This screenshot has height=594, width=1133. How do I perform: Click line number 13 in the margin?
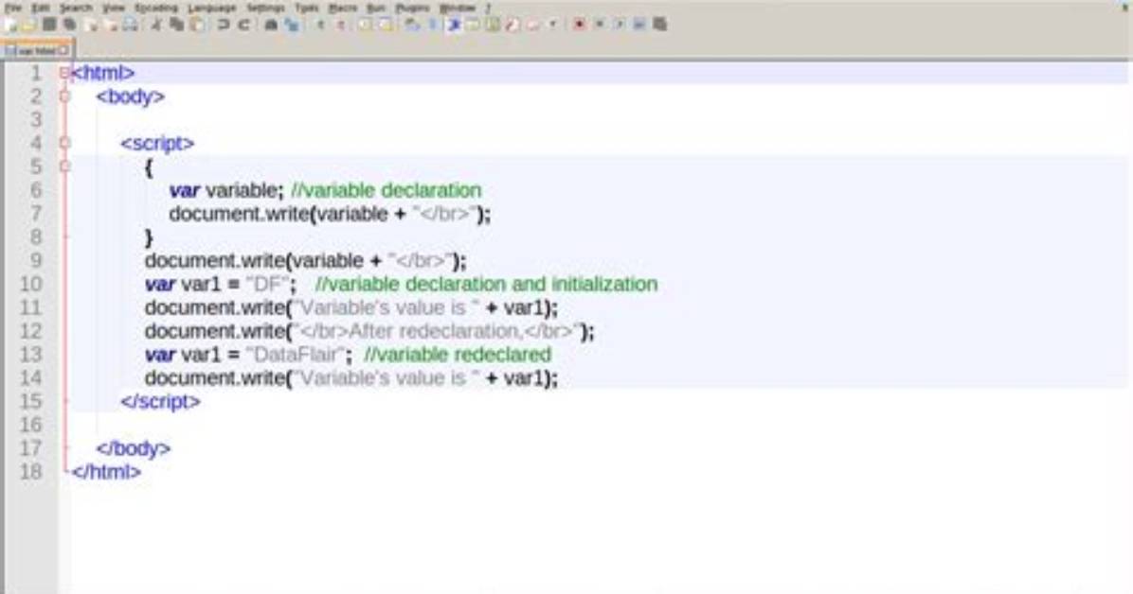click(31, 355)
